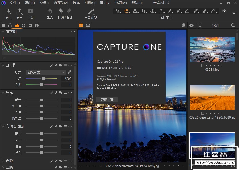Select the healing bandage cursor tool
Viewport: 239px width, 170px height.
[178, 11]
